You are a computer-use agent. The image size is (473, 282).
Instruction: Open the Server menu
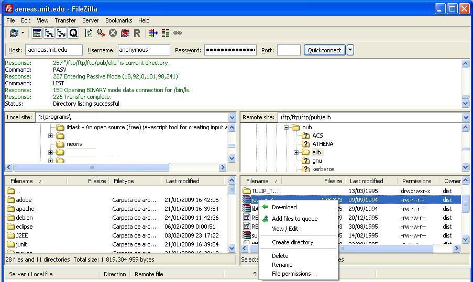[x=91, y=20]
